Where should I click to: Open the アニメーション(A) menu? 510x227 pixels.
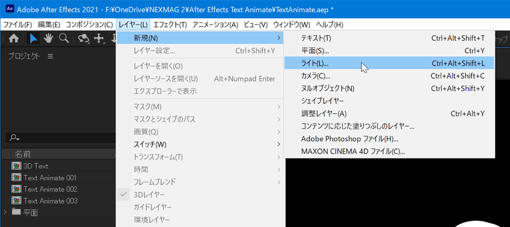coord(215,25)
